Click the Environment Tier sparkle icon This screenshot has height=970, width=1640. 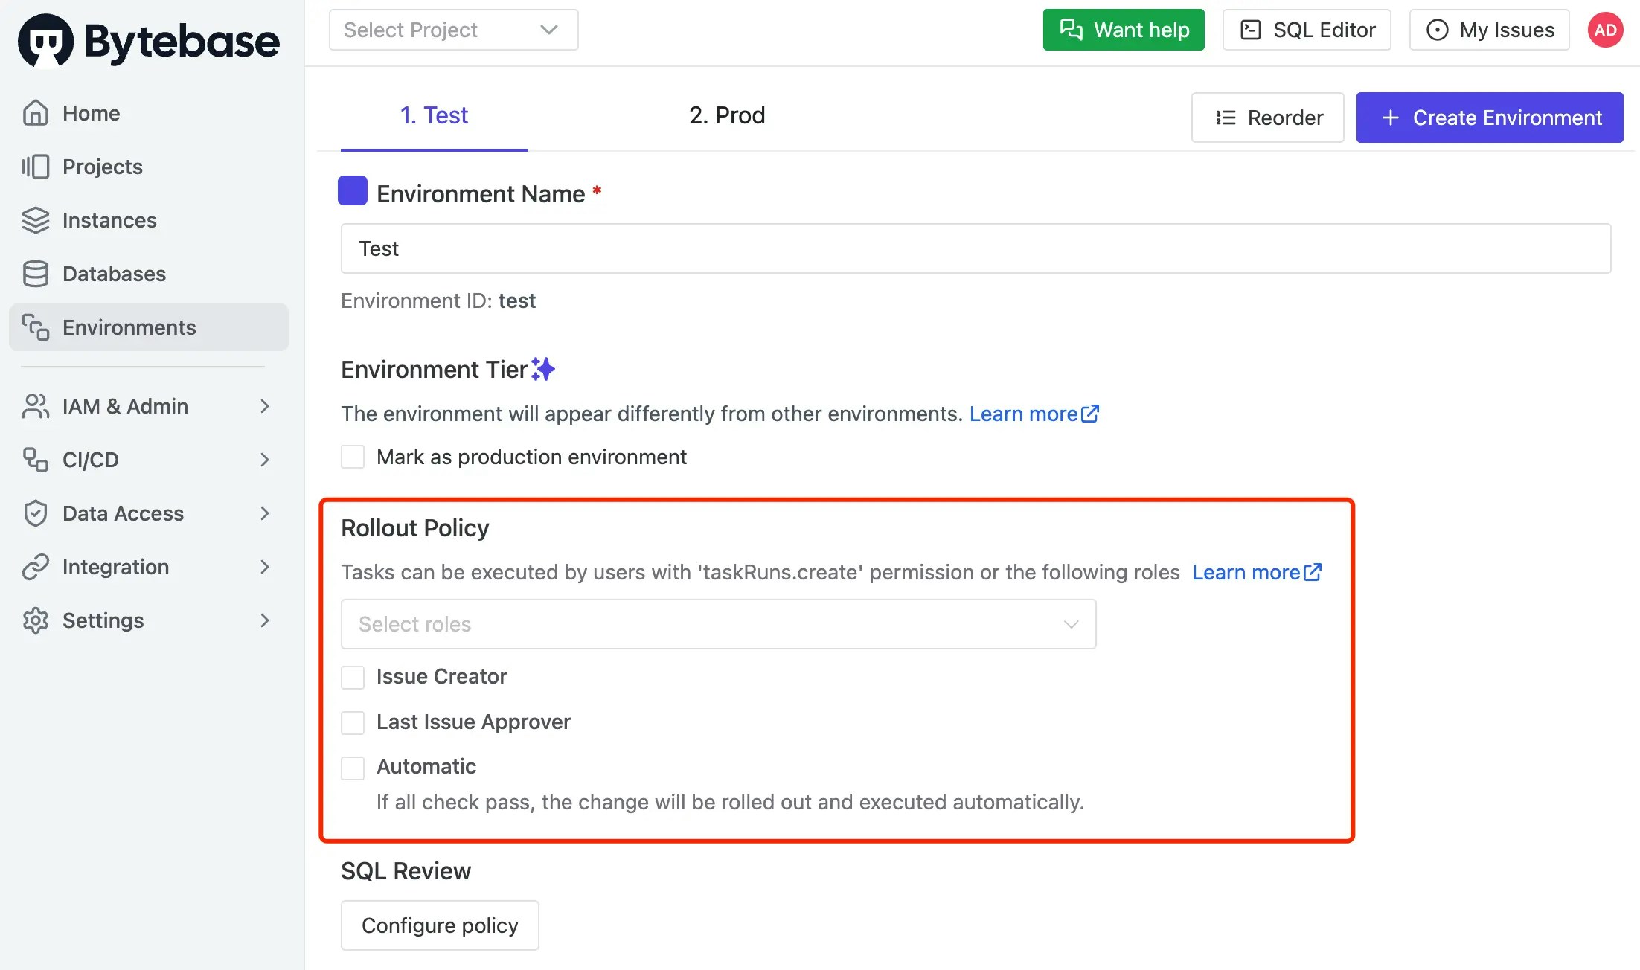tap(544, 369)
